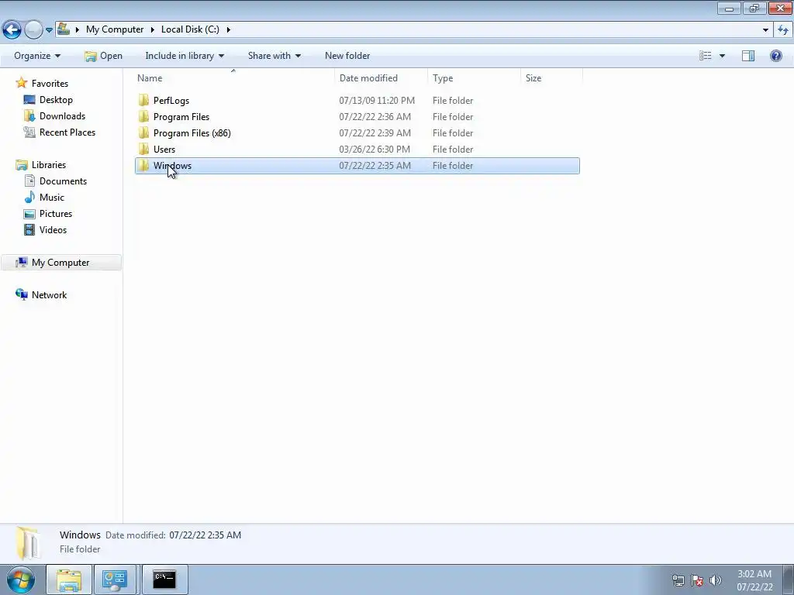Click Favorites star icon in navigation pane
Viewport: 794px width, 595px height.
(x=21, y=82)
